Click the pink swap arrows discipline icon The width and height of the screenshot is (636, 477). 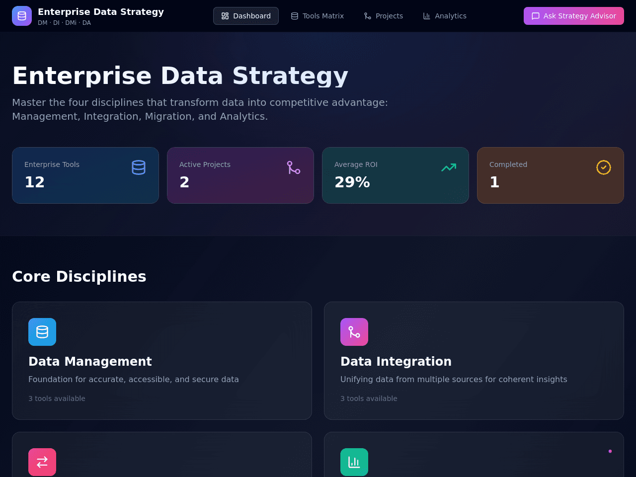click(x=42, y=462)
